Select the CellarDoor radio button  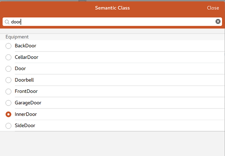click(x=8, y=57)
